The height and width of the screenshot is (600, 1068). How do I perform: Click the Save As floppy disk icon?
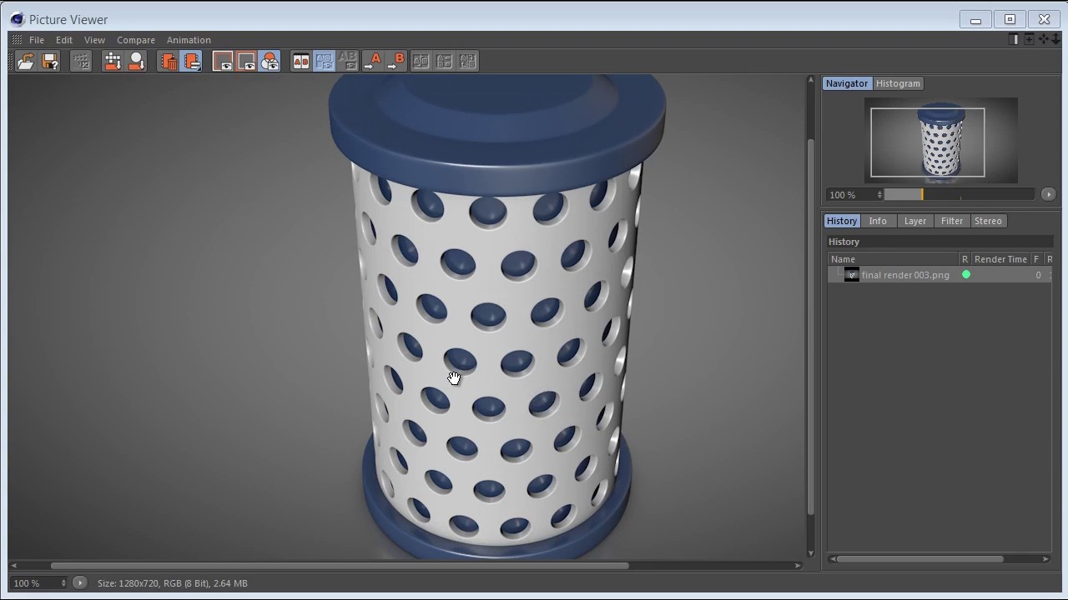tap(50, 61)
